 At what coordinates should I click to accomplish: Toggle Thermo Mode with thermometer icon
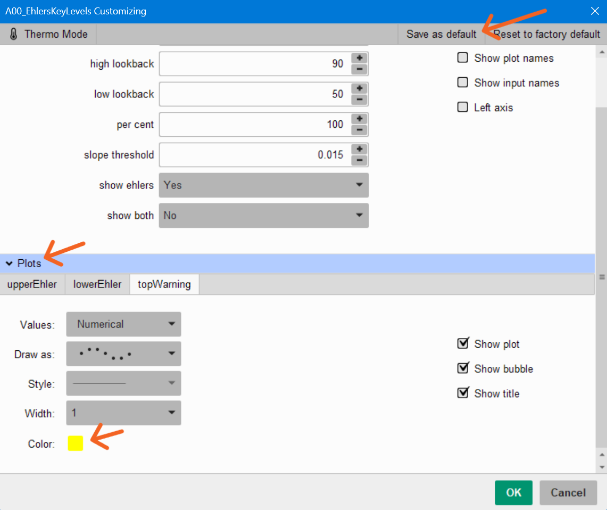(48, 34)
